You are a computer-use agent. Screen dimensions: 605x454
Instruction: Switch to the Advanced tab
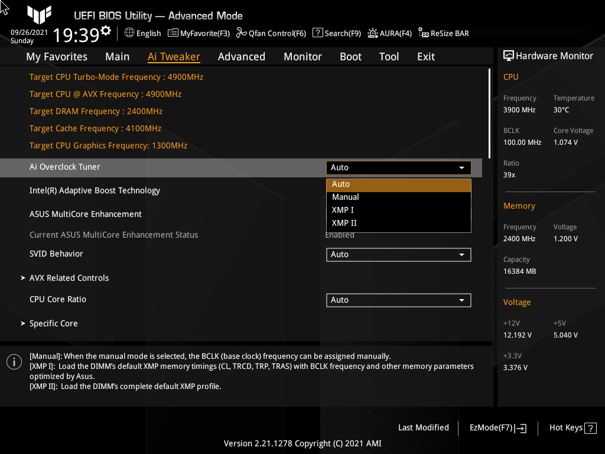[x=242, y=56]
